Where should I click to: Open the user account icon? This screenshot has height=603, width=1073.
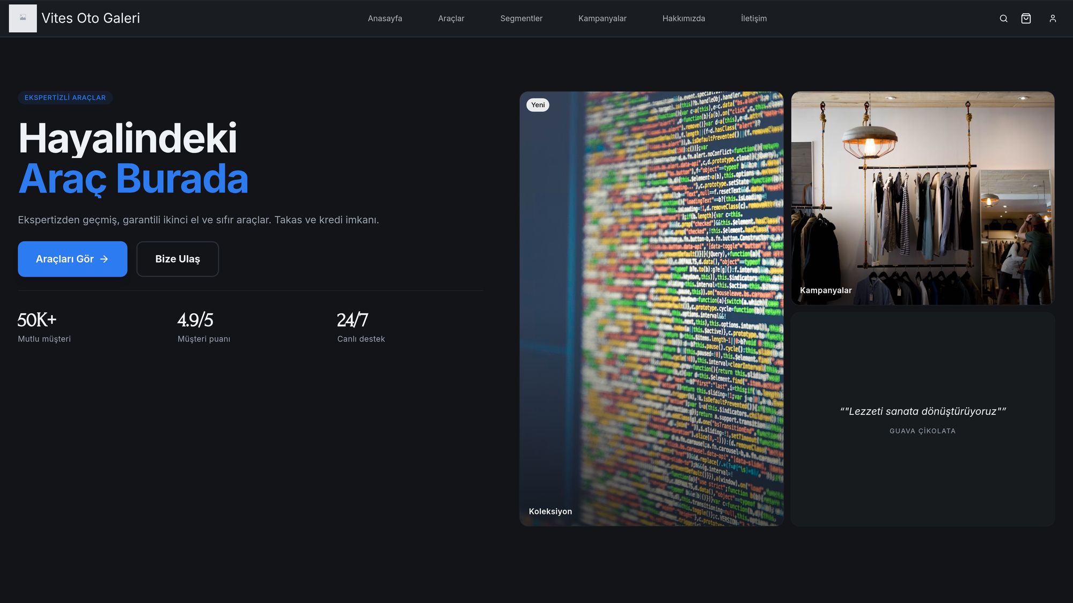coord(1053,19)
